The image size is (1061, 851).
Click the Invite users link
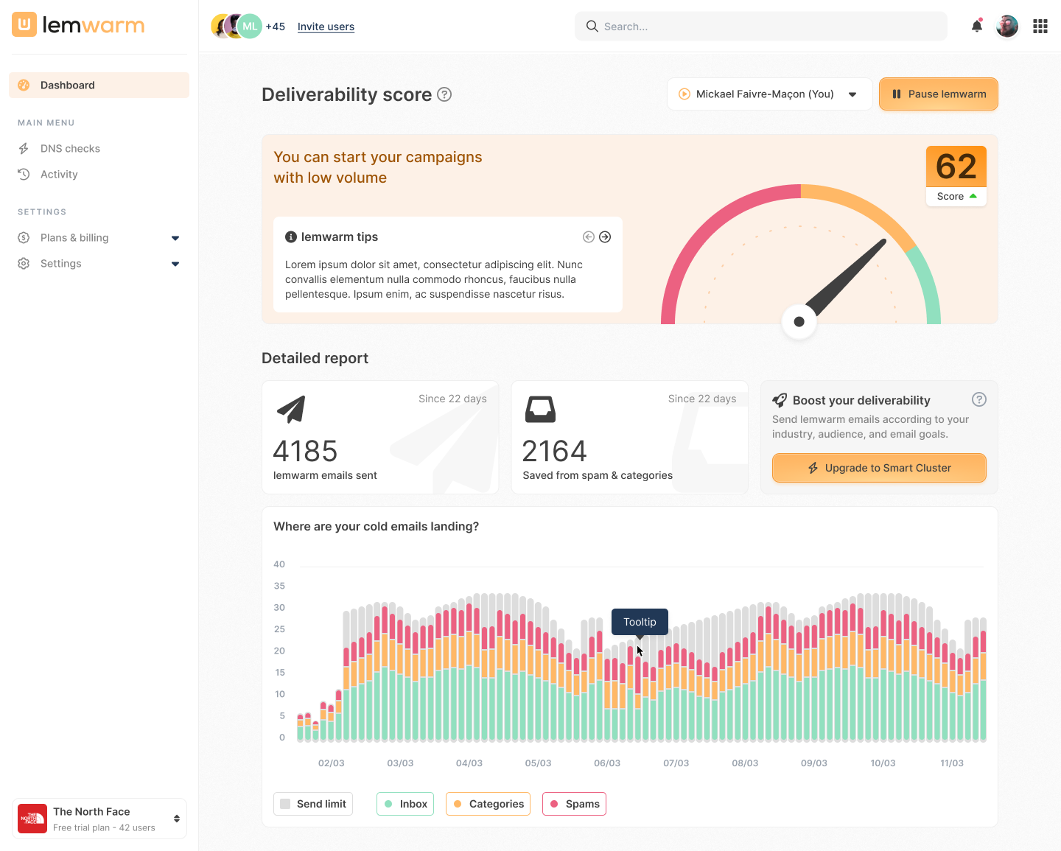[326, 27]
